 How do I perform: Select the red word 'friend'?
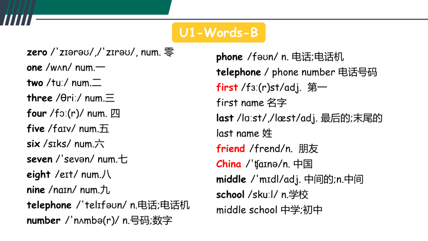pos(230,149)
